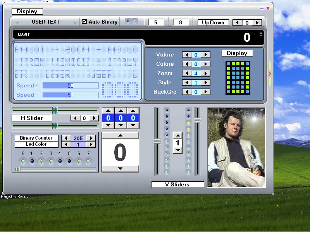Viewport: 310px width, 232px height.
Task: Increase the Binary Counter value from 205
Action: click(91, 138)
